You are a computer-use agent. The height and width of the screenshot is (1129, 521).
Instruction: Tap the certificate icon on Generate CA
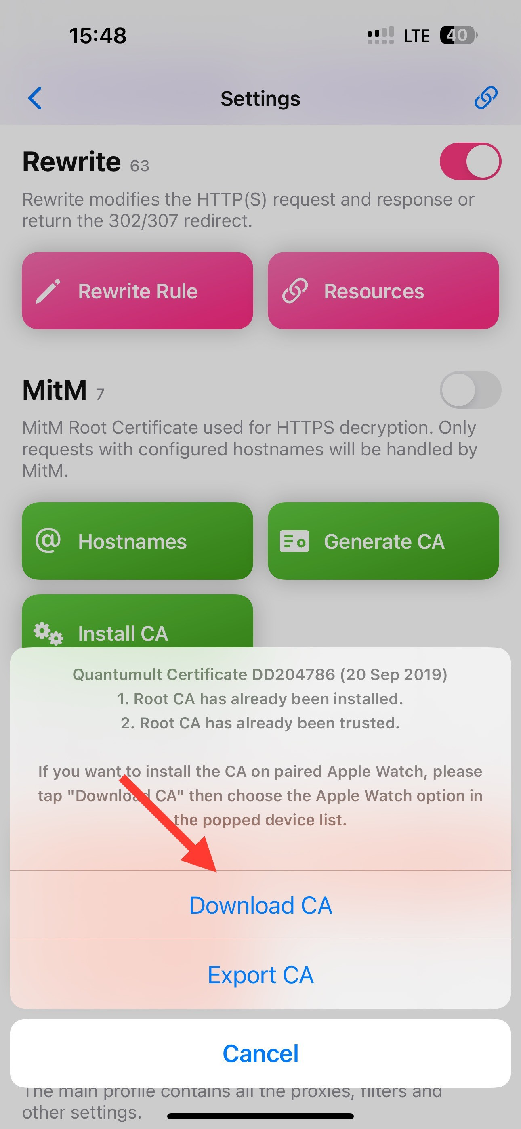294,541
